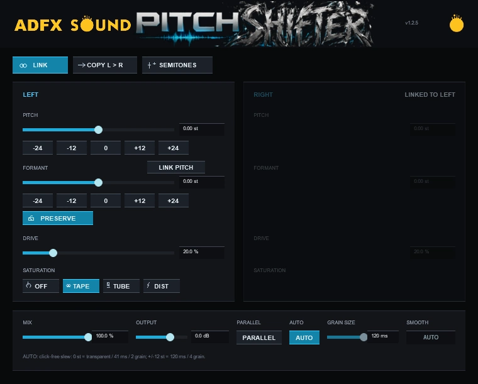Reset formant with the 0 preset
This screenshot has width=478, height=384.
click(x=106, y=200)
